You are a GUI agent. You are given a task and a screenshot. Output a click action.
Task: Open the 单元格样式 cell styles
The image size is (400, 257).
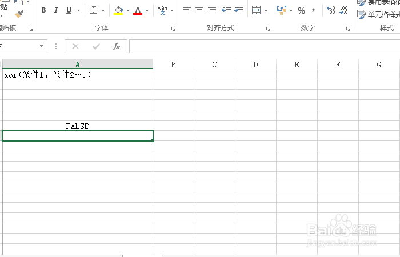coord(378,14)
